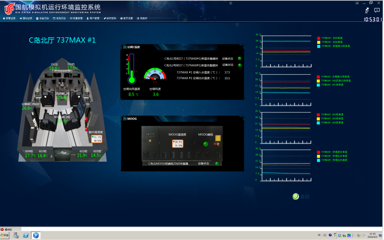
Task: Open the 用户管理 user management menu
Action: coord(94,19)
